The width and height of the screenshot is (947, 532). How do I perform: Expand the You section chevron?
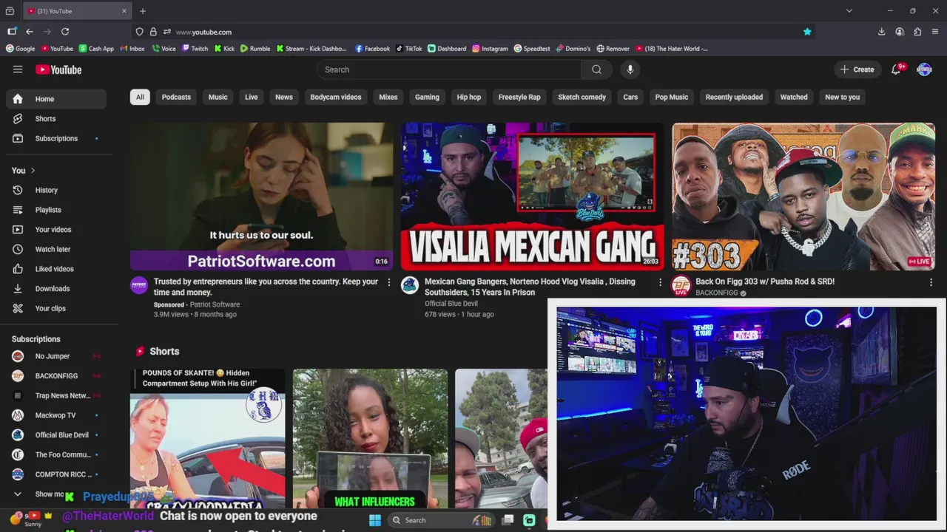[x=33, y=171]
